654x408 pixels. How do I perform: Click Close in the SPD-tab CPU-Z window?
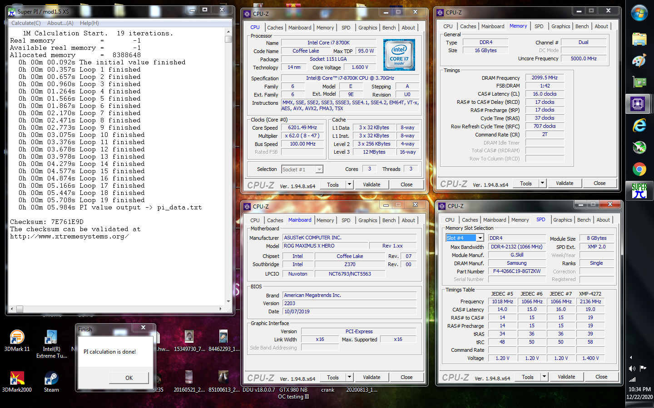click(x=601, y=377)
